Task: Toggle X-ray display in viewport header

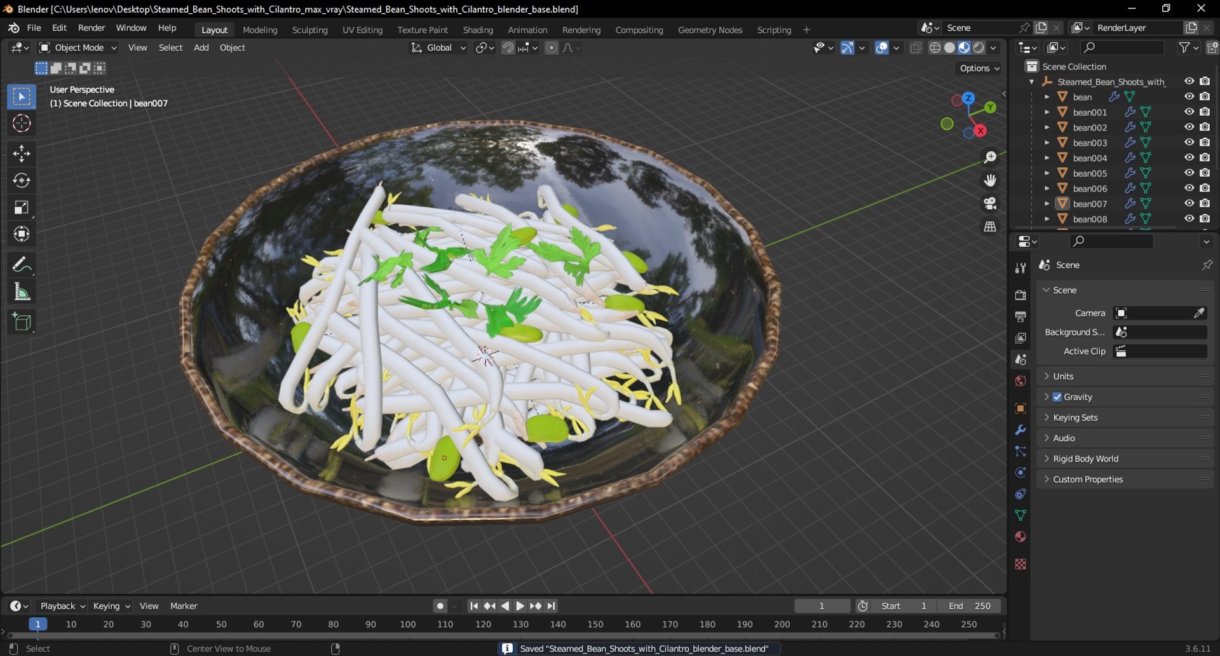Action: tap(916, 48)
